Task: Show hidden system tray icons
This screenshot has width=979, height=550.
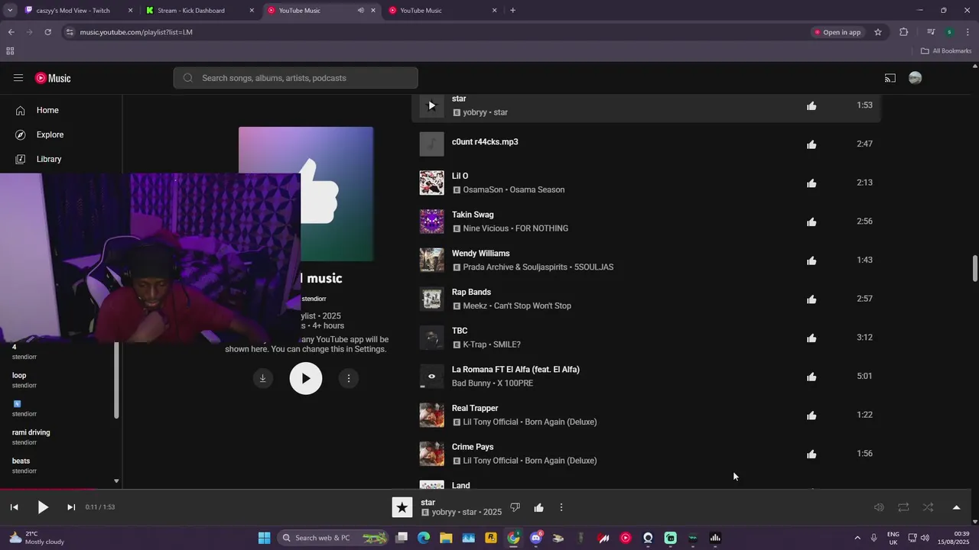Action: [857, 538]
